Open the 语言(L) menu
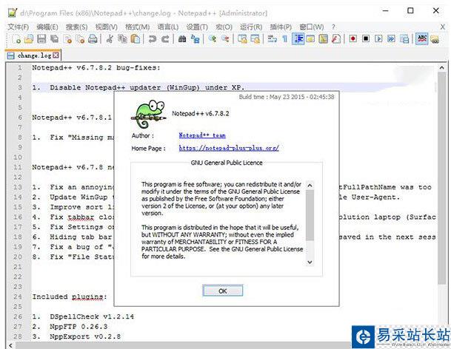The height and width of the screenshot is (349, 451). tap(168, 27)
